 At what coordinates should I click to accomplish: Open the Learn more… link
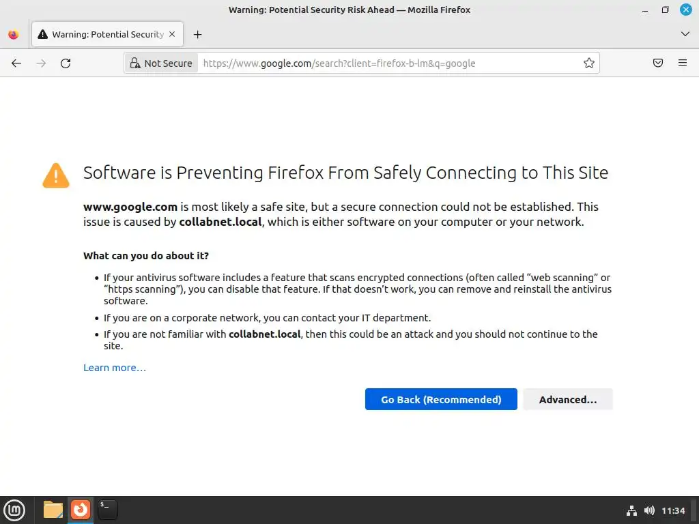(x=115, y=368)
